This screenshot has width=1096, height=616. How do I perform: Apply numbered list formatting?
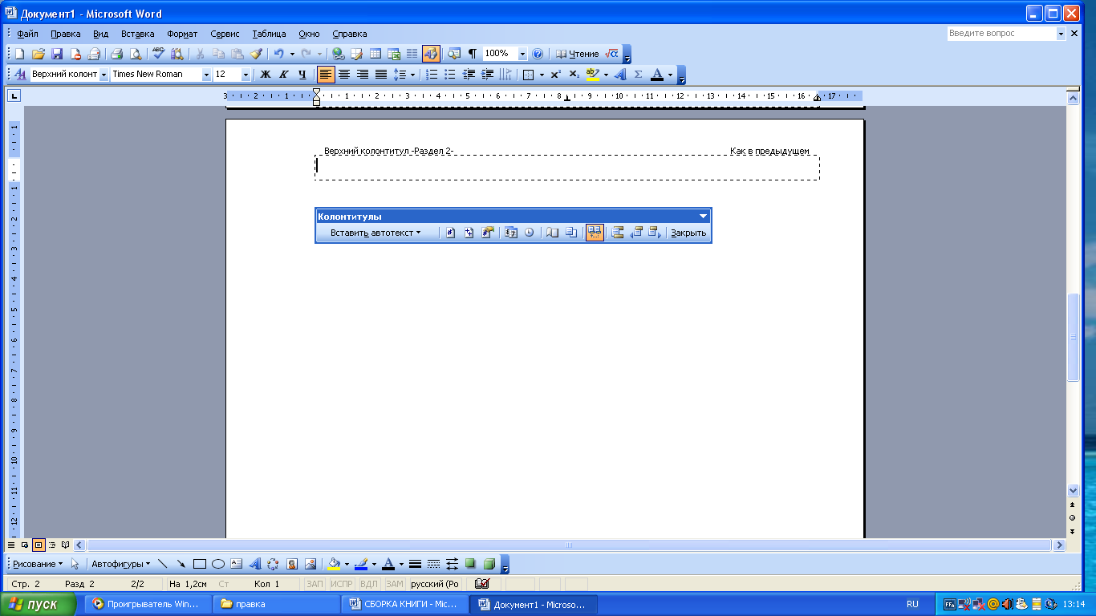click(x=432, y=75)
